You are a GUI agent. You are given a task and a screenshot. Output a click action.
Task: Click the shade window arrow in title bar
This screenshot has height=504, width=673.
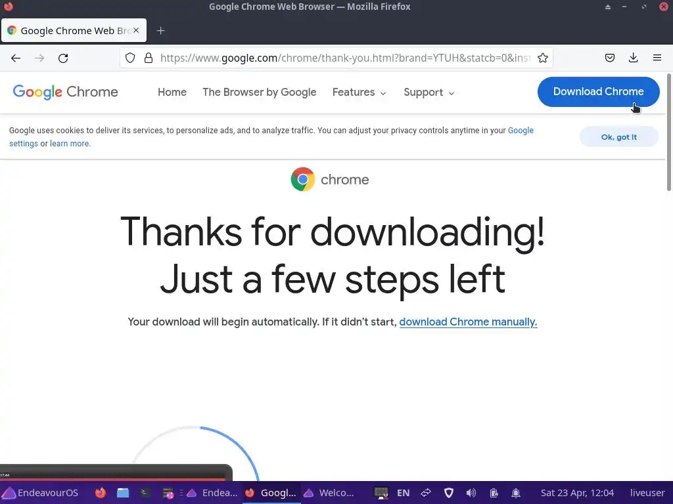pyautogui.click(x=608, y=7)
